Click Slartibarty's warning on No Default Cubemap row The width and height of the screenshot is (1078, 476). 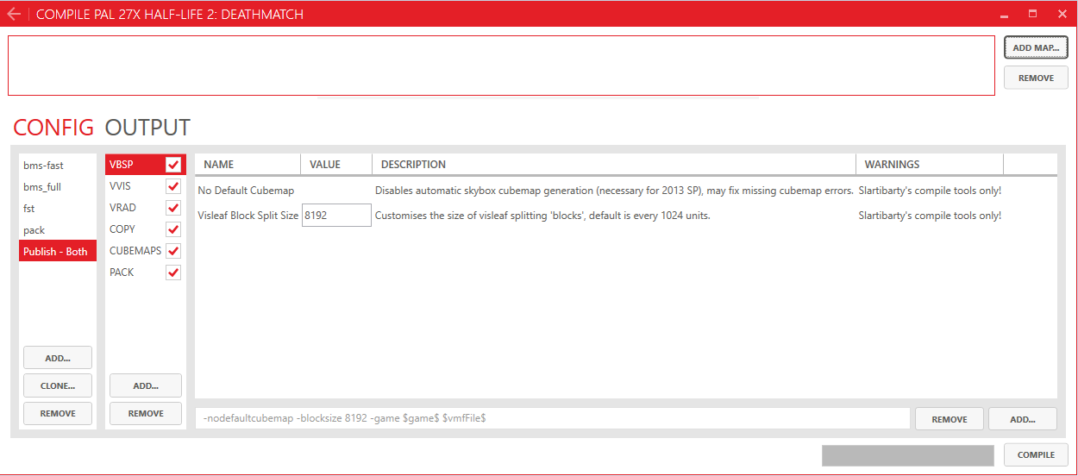[x=930, y=191]
